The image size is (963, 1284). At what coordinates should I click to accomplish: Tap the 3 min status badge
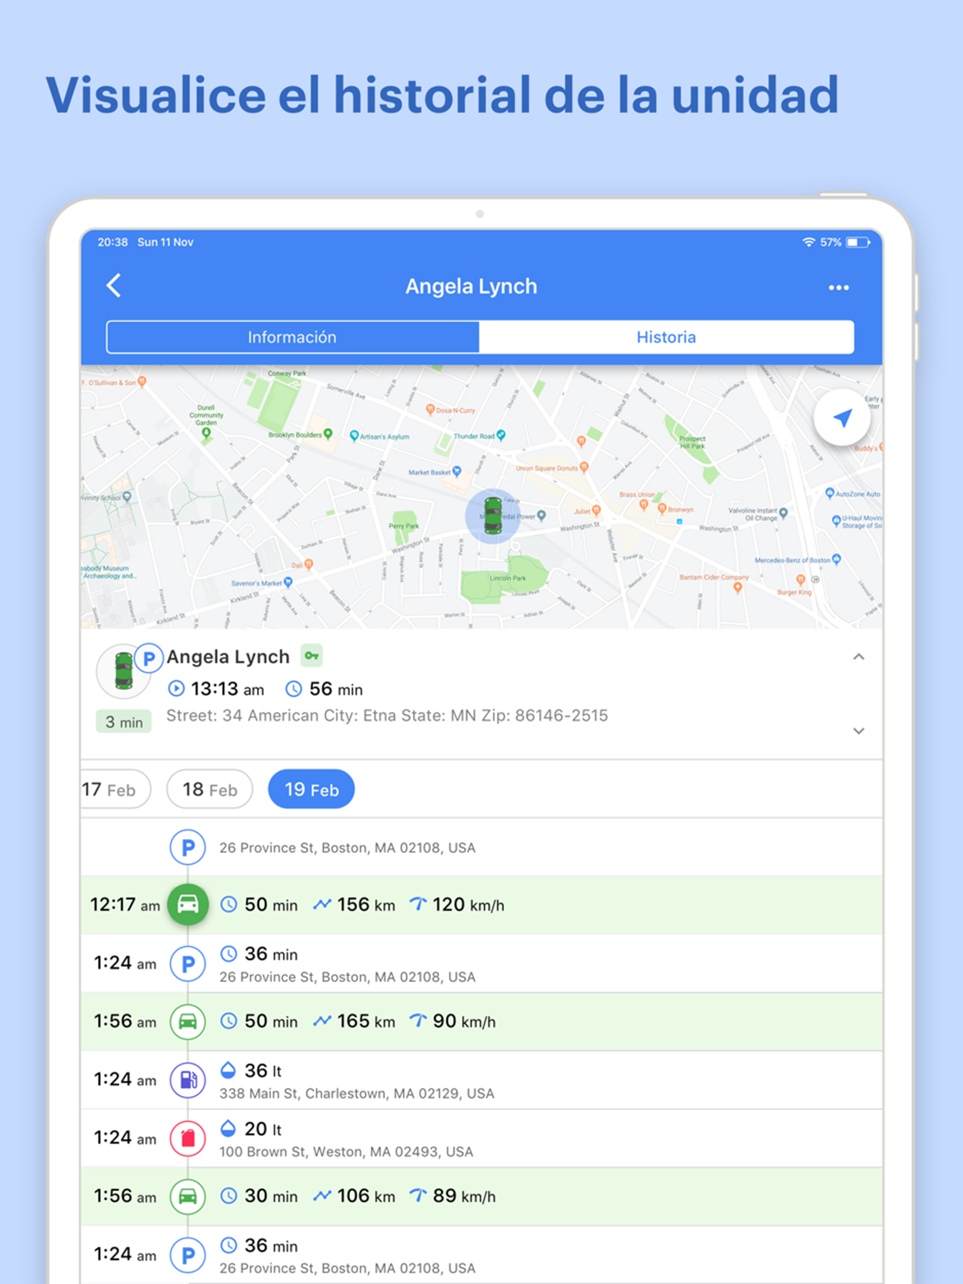pos(124,721)
